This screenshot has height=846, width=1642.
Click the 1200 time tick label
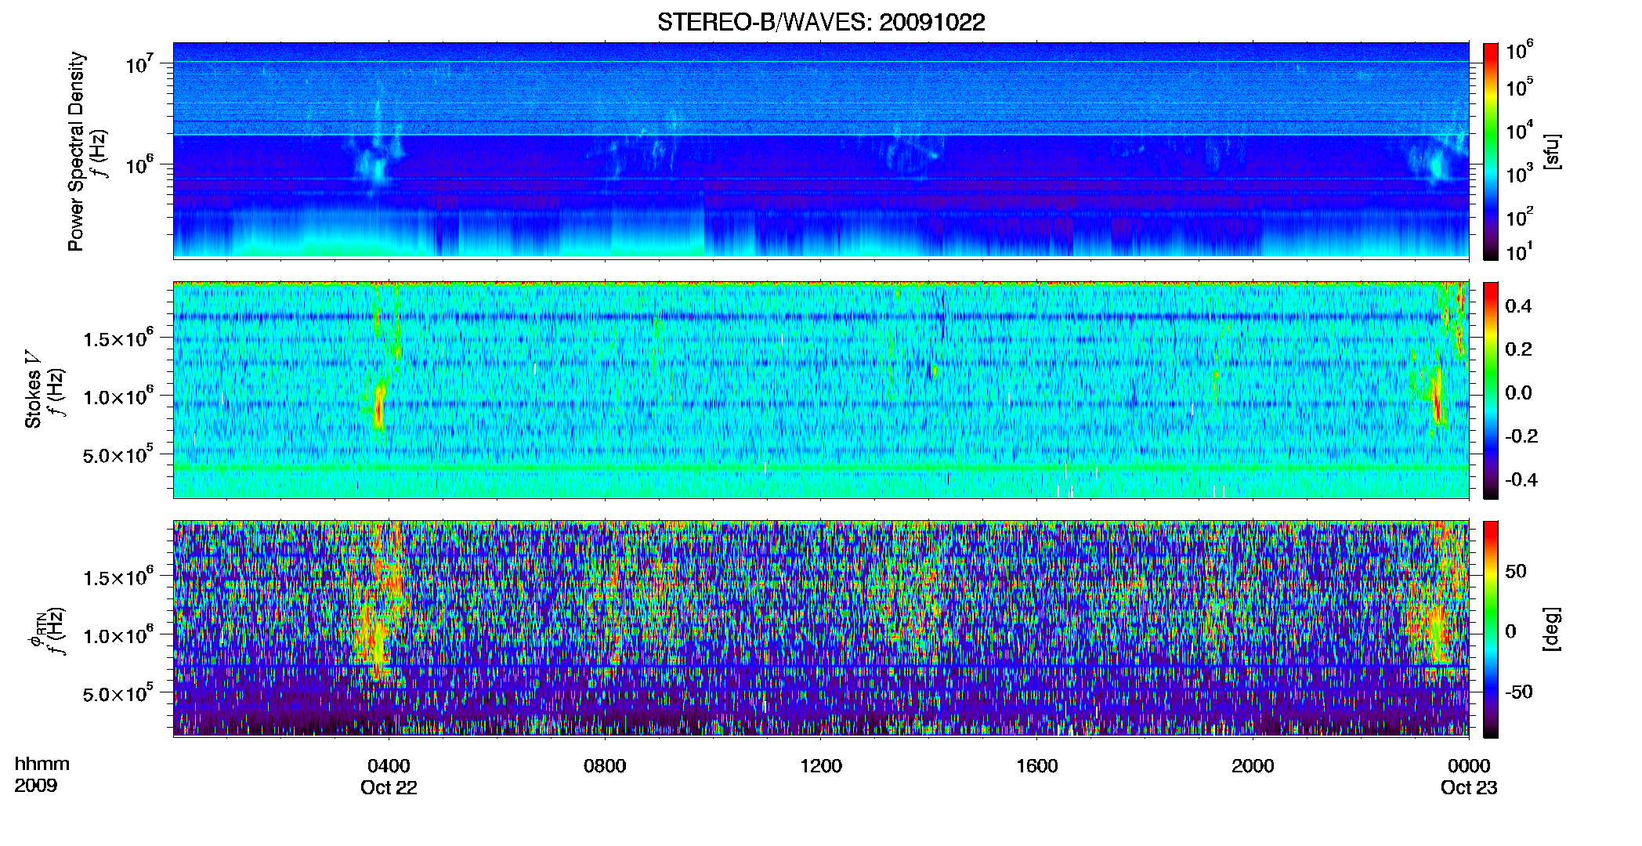coord(821,765)
